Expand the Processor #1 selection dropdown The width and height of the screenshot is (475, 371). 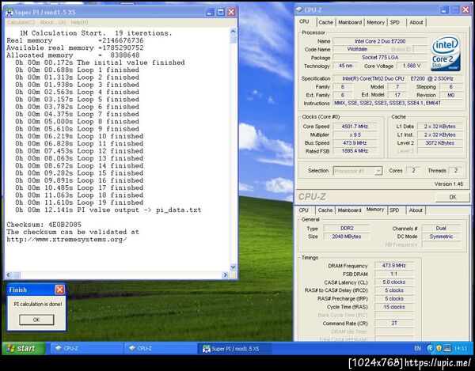378,171
